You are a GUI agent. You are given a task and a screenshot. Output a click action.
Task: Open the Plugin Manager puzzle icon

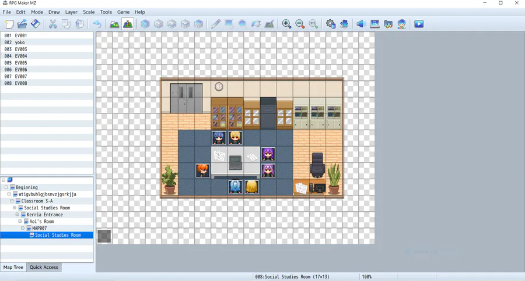click(344, 24)
